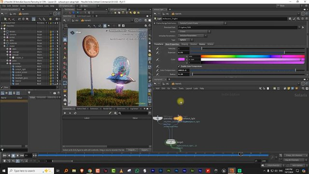309x174 pixels.
Task: Click the filter funnel icon above Name column
Action: [29, 93]
